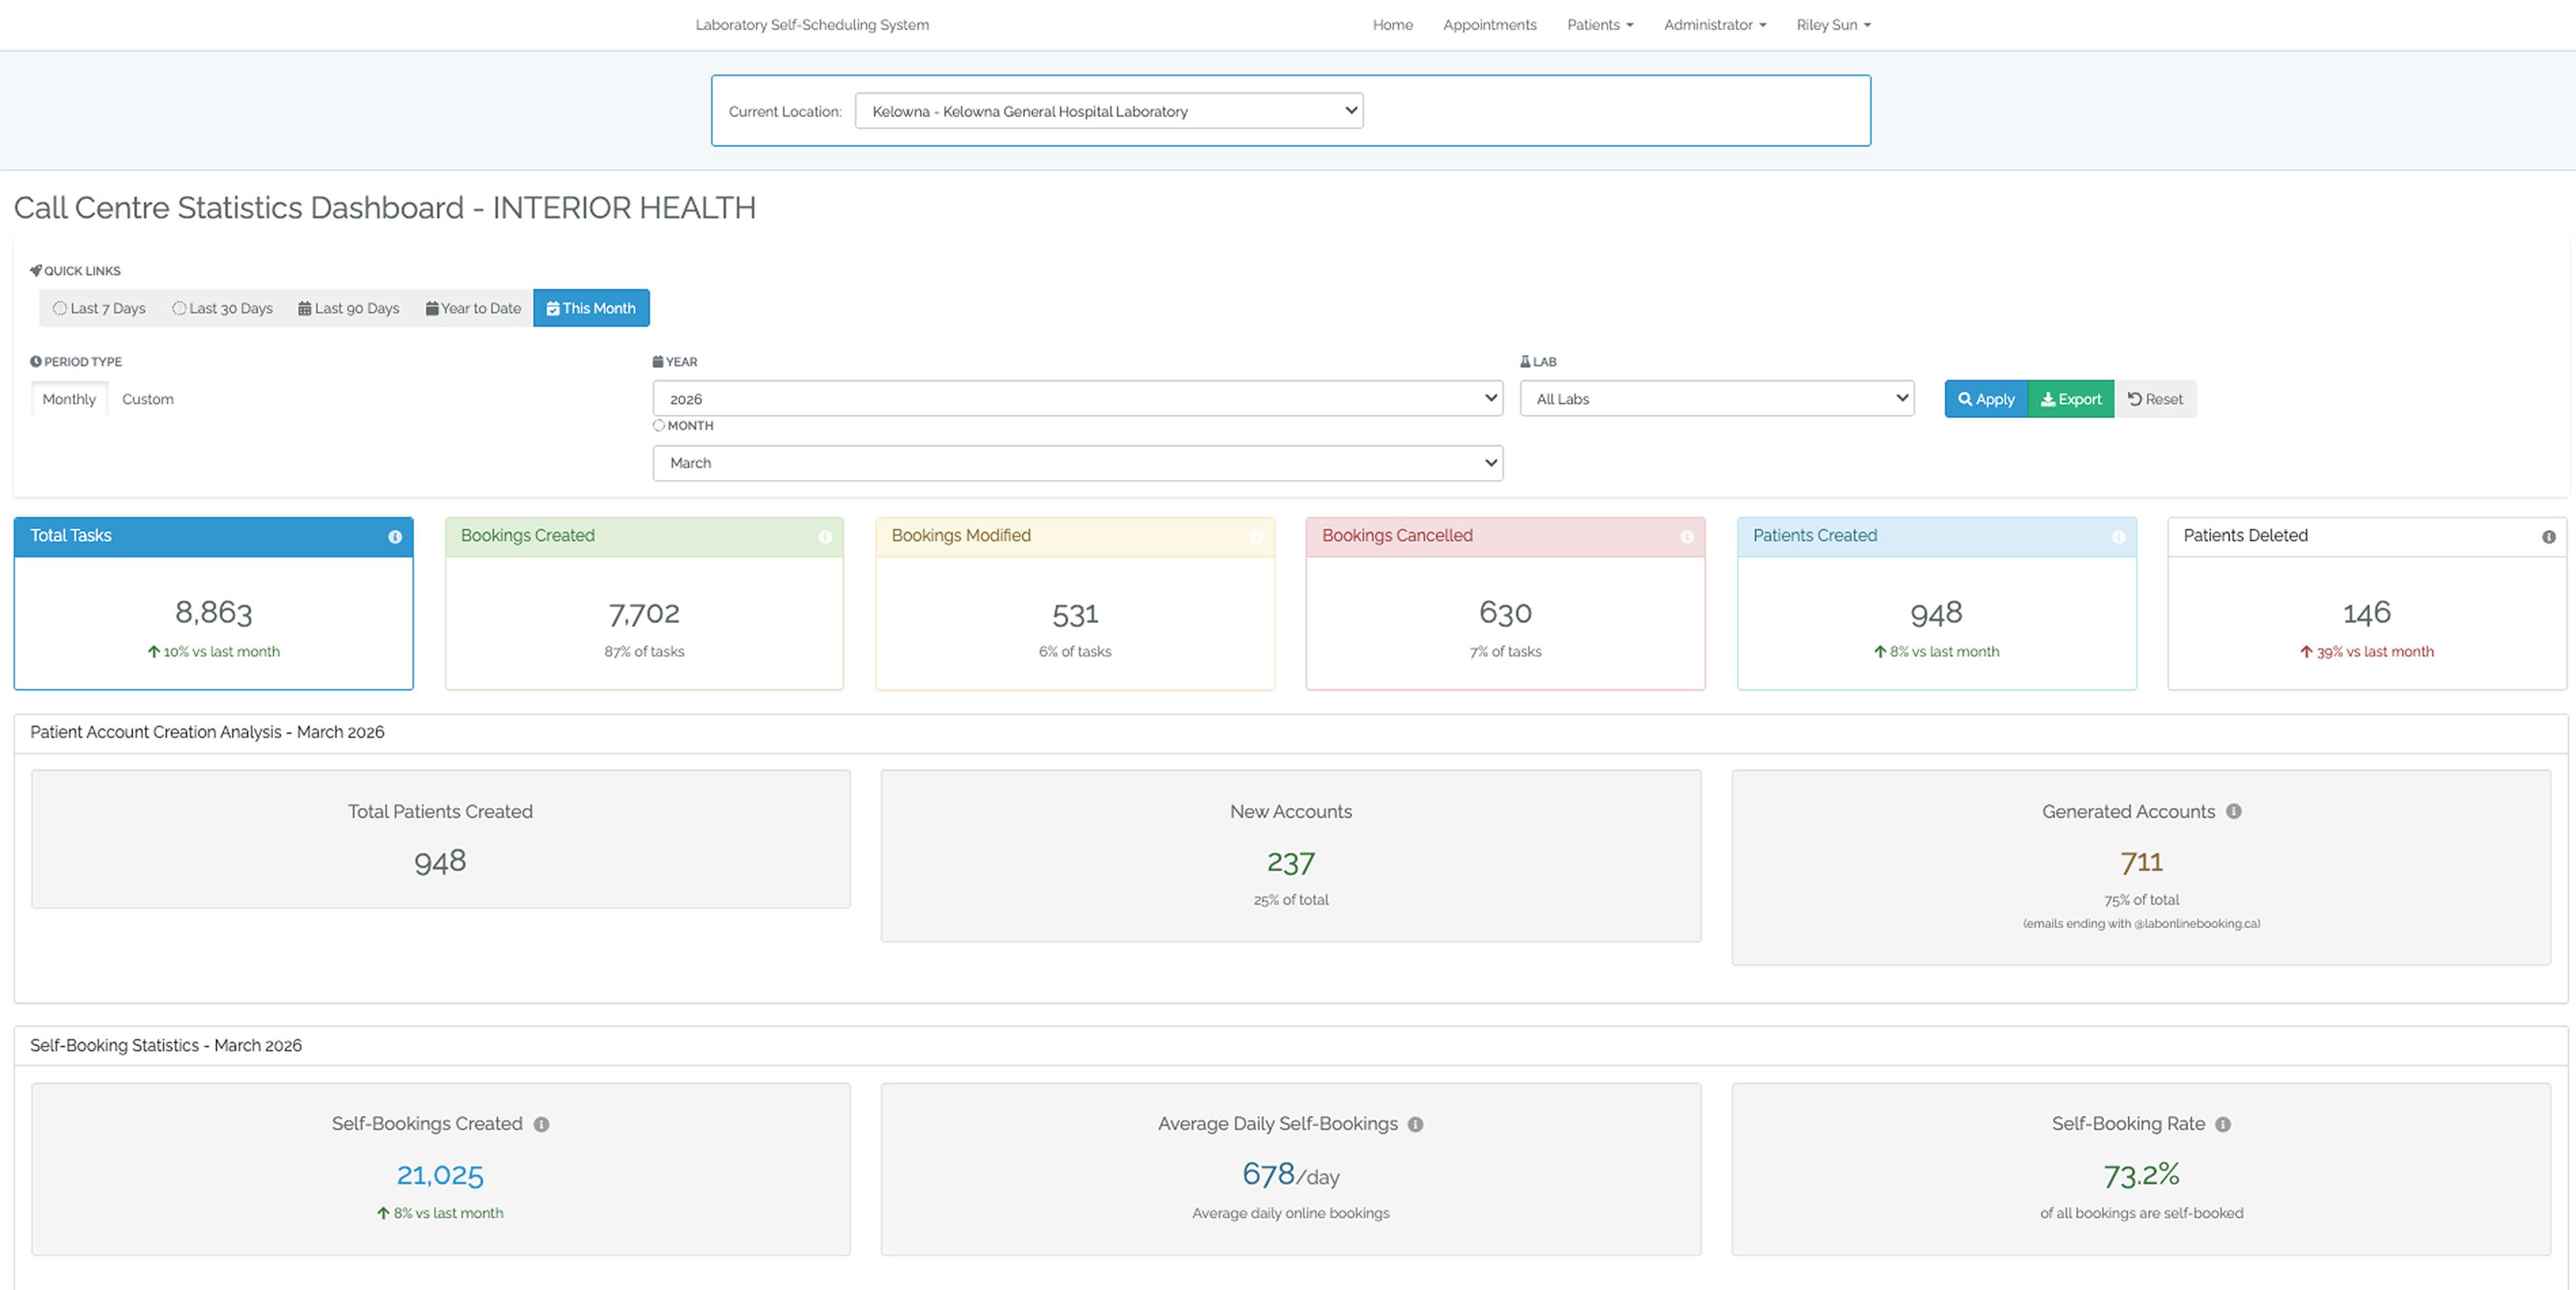Click the Bookings Created info icon
2576x1290 pixels.
825,536
